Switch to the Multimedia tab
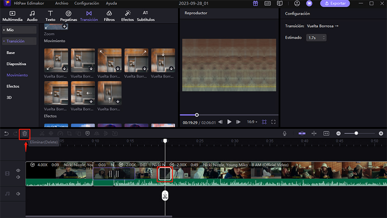 [x=12, y=16]
